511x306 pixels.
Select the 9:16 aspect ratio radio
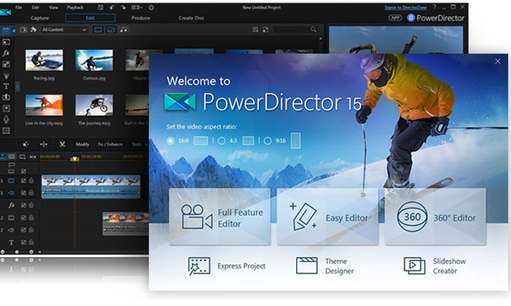pos(267,141)
